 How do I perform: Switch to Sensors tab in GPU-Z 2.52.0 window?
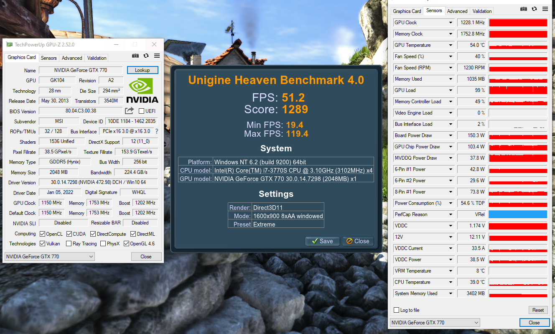(x=49, y=58)
